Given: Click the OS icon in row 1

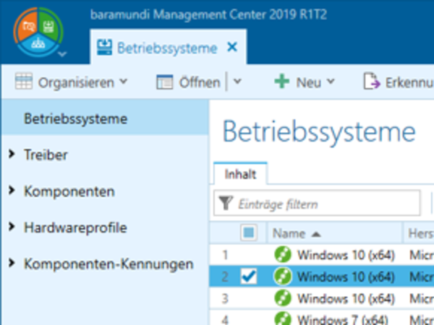Looking at the screenshot, I should (283, 254).
